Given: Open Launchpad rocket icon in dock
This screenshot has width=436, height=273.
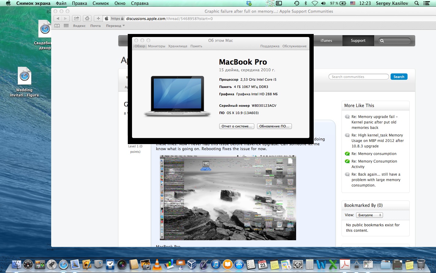Looking at the screenshot, I should (x=52, y=265).
